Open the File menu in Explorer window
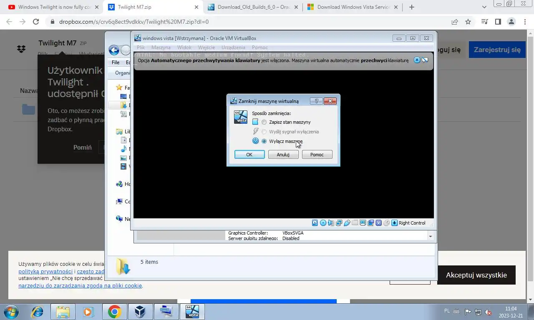 [116, 62]
